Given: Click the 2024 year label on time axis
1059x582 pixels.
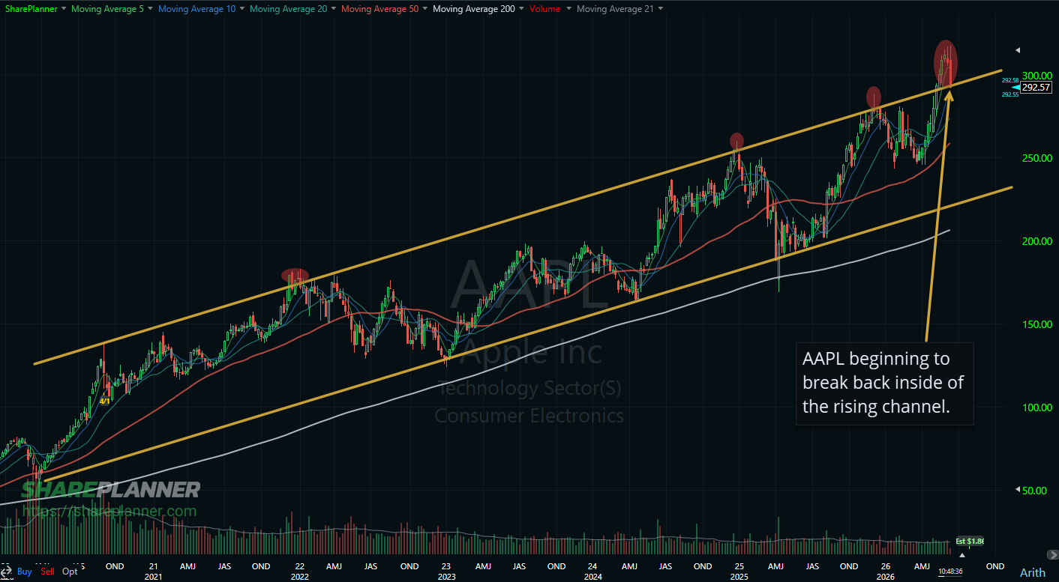Looking at the screenshot, I should click(592, 577).
